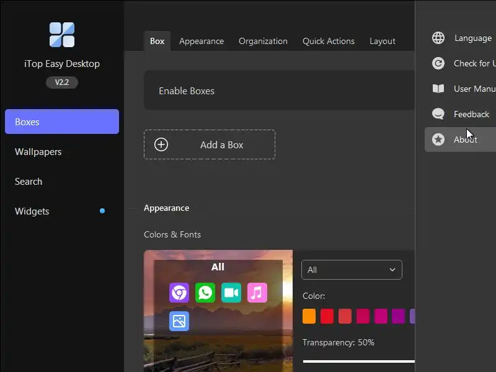
Task: Switch to the Box tab
Action: tap(157, 41)
